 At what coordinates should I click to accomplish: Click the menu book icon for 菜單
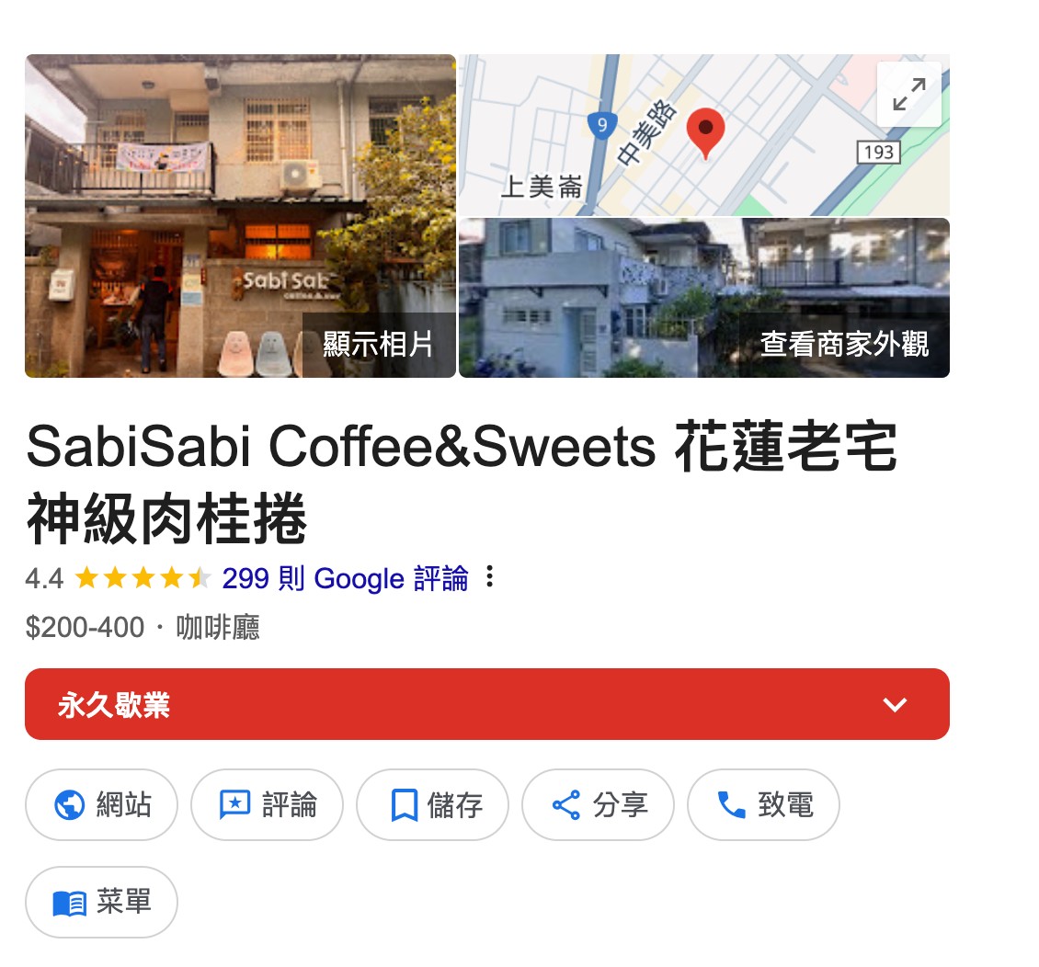70,903
